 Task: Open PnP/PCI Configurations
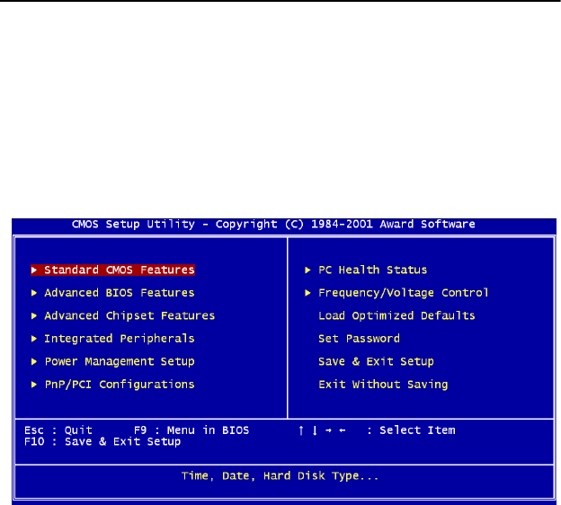pyautogui.click(x=120, y=385)
